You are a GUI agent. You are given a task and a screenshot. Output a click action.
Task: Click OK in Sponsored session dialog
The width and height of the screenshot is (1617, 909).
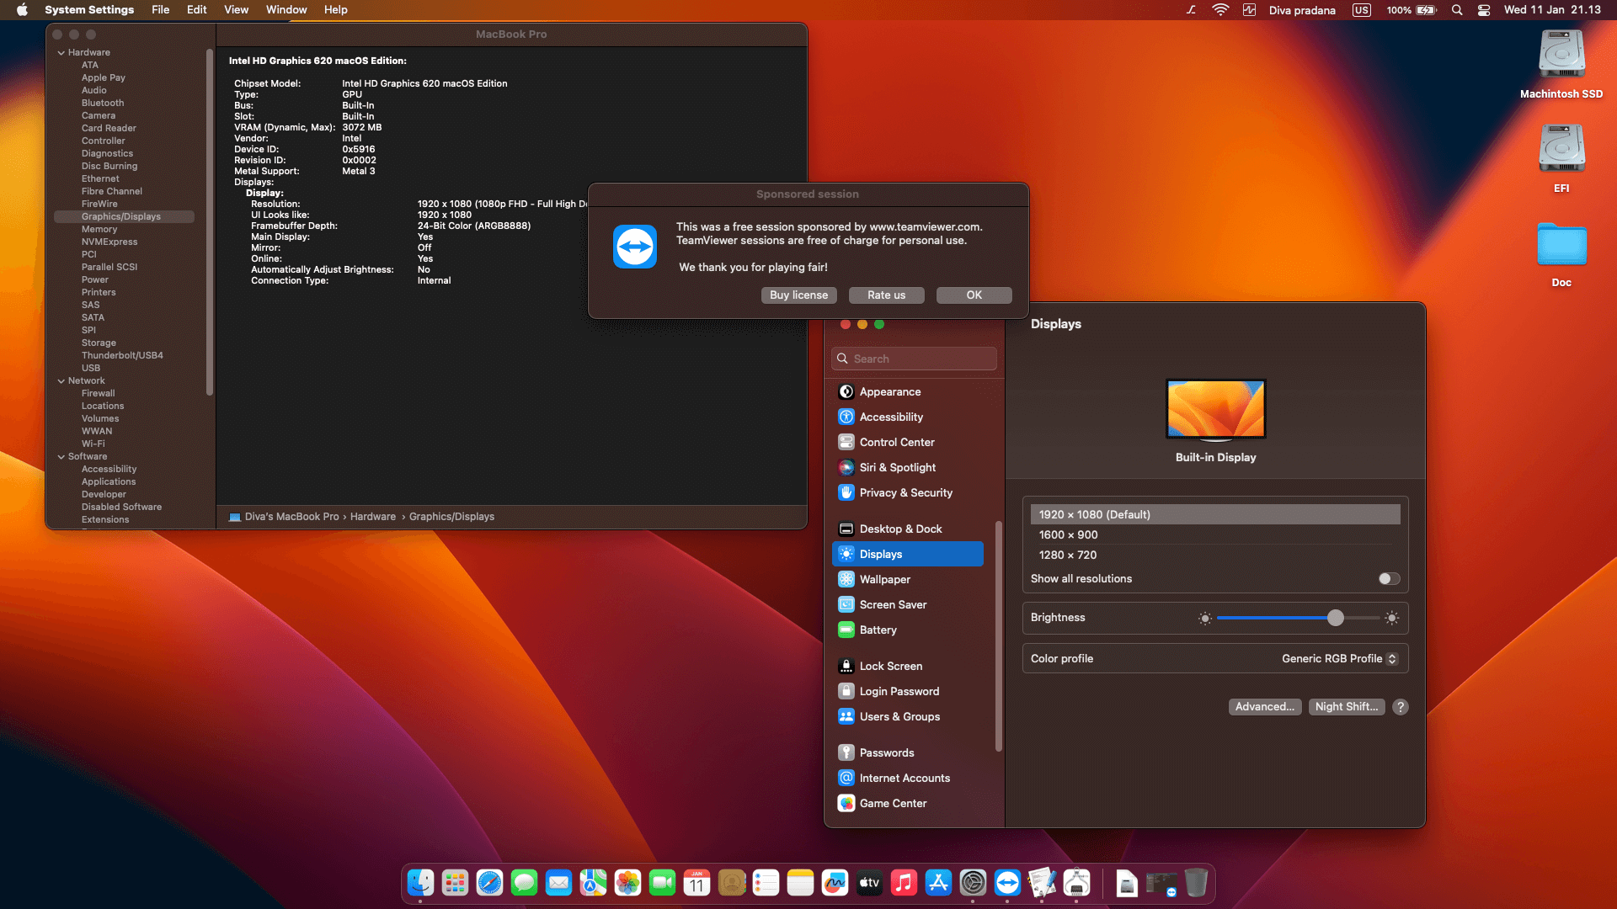(x=974, y=295)
